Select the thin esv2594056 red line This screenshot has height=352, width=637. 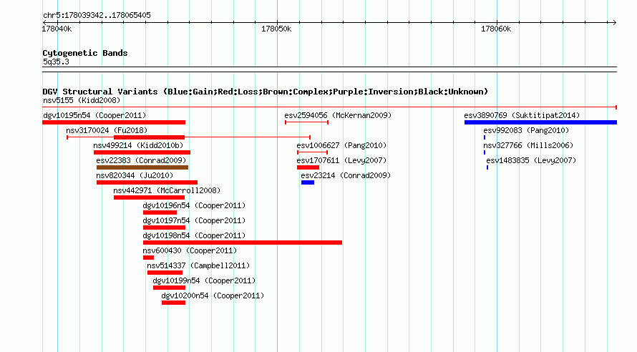[x=307, y=122]
